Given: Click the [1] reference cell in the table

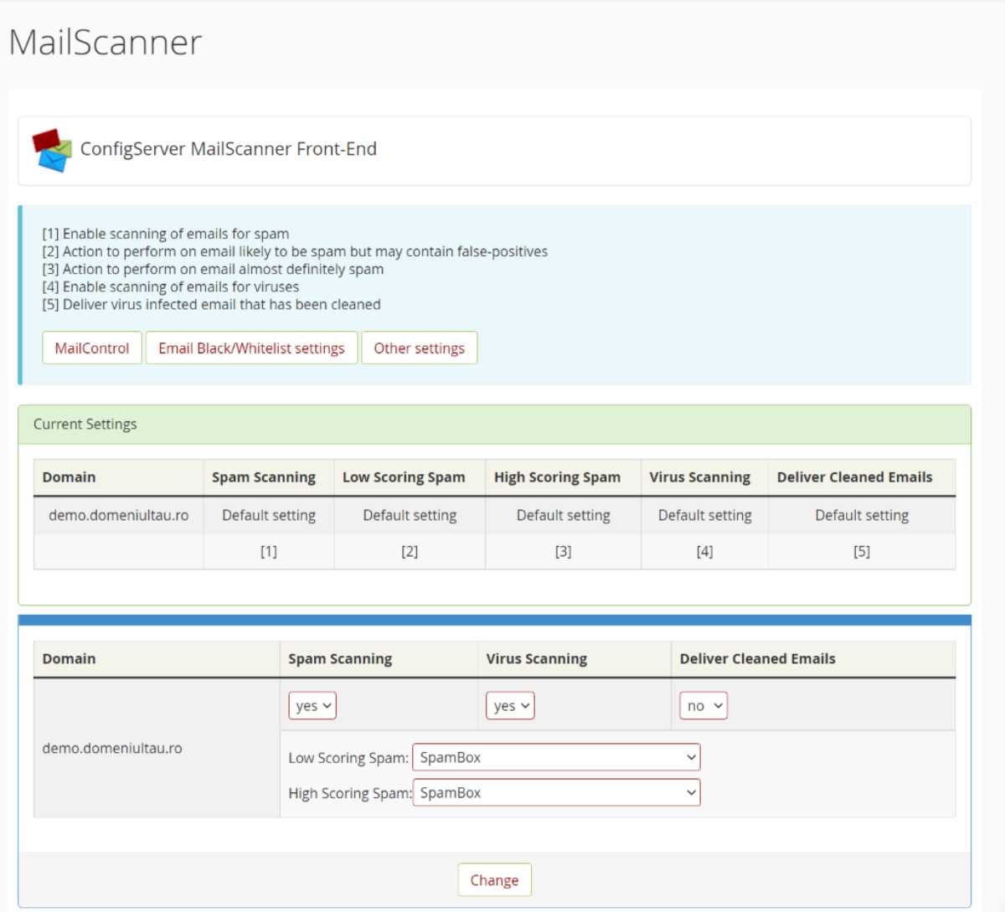Looking at the screenshot, I should pos(269,551).
